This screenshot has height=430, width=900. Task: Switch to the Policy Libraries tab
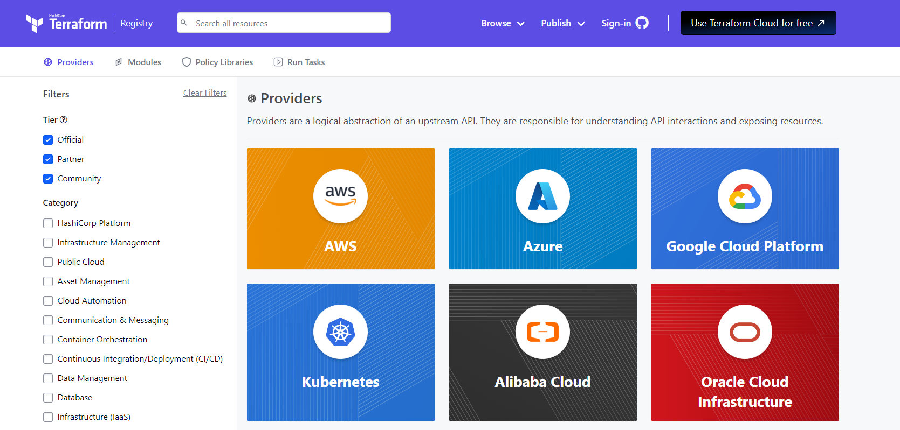218,62
